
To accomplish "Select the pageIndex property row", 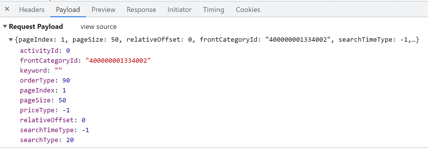I will pos(37,90).
